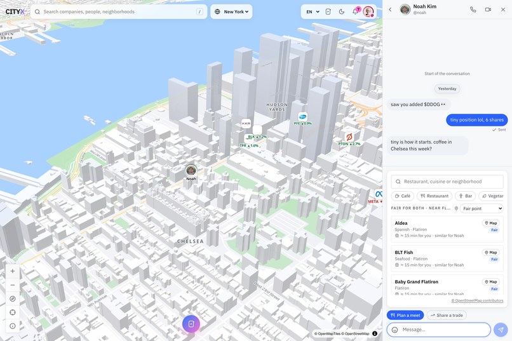Show Baby Grand Flatiron on the Map
The height and width of the screenshot is (341, 512).
coord(491,282)
